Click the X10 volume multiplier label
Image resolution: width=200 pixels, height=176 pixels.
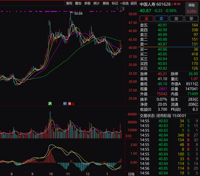128,136
